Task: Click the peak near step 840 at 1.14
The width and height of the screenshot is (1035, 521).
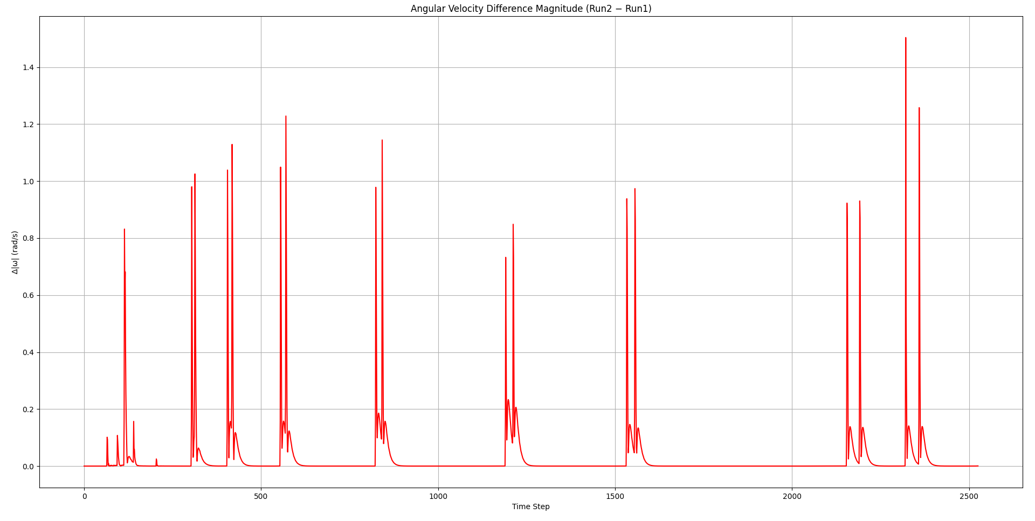Action: [382, 141]
